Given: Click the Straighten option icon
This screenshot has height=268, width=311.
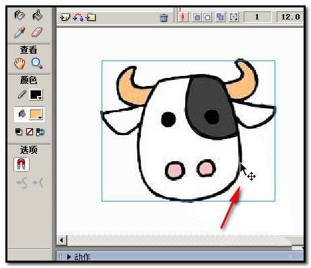Looking at the screenshot, I should coord(38,183).
